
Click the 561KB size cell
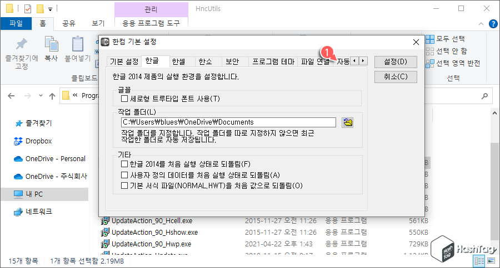click(x=418, y=220)
